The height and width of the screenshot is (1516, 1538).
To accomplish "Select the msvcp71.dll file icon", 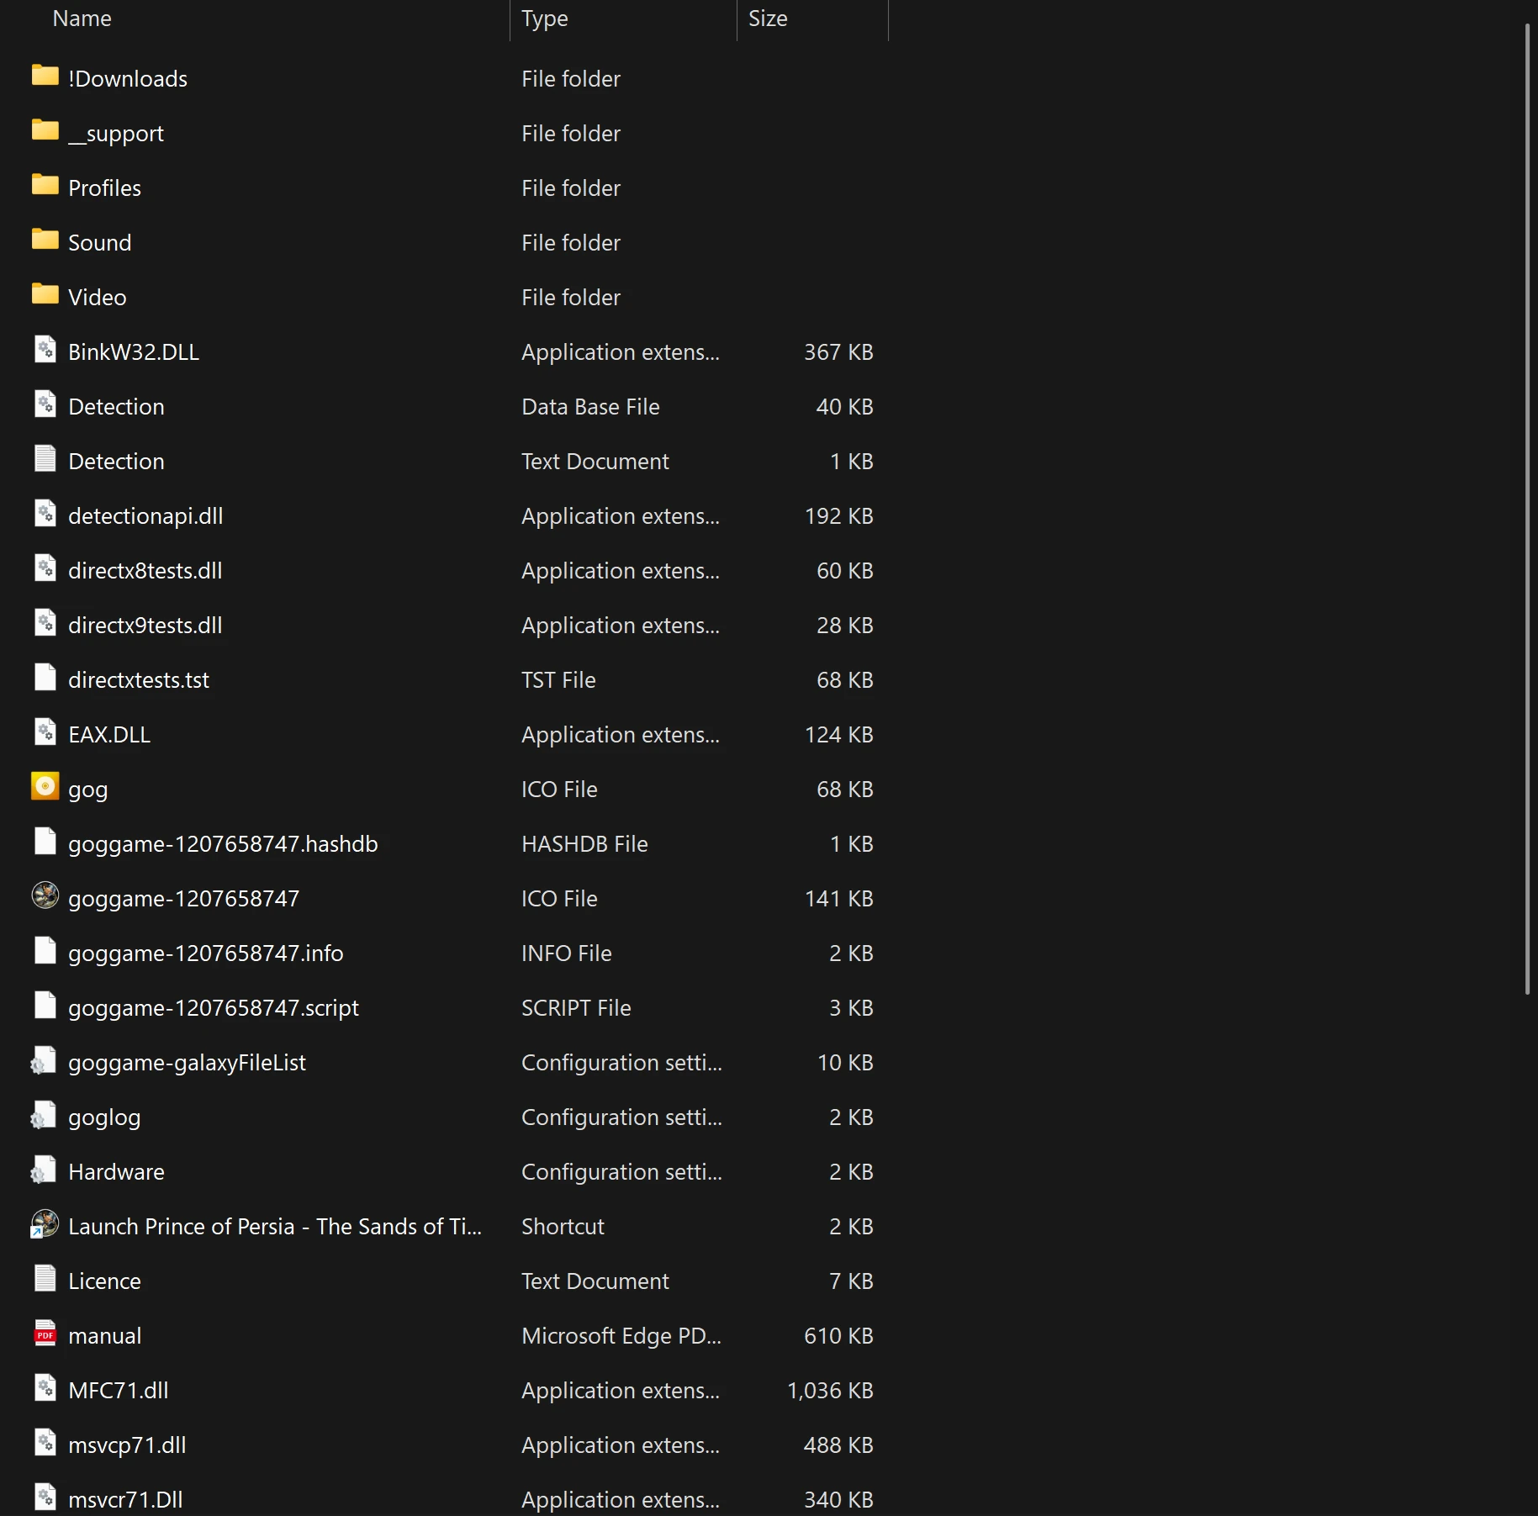I will click(x=45, y=1443).
